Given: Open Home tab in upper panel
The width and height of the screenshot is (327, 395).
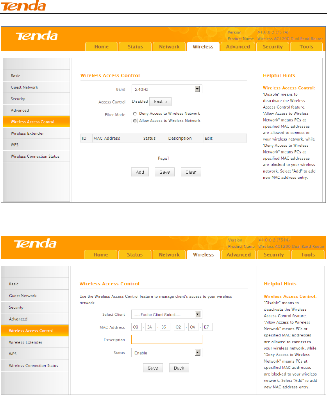Looking at the screenshot, I should [x=101, y=46].
